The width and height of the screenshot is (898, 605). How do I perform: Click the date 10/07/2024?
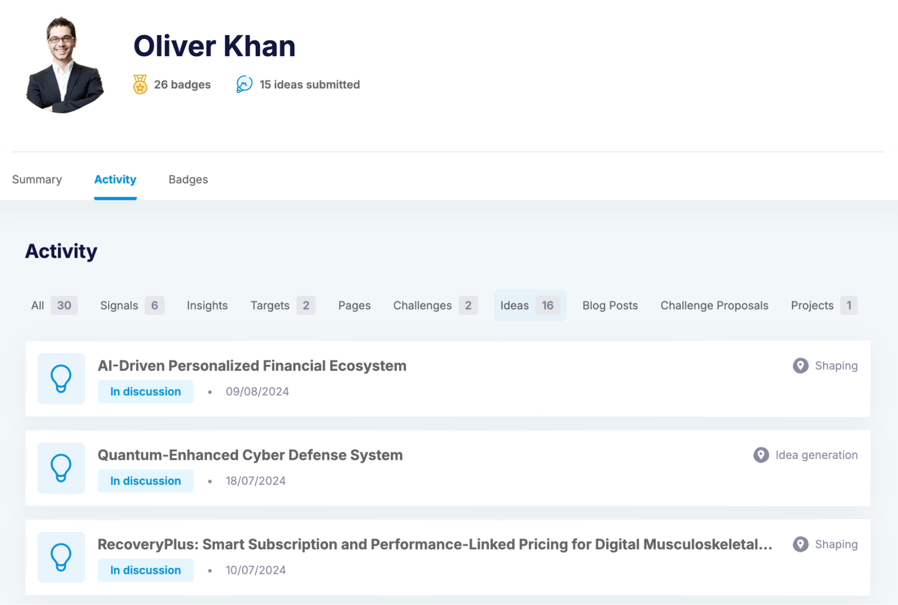[x=256, y=570]
